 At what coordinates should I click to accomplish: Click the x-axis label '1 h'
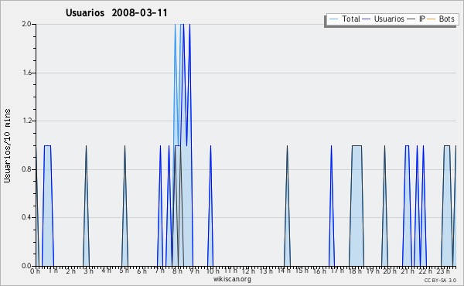point(53,271)
